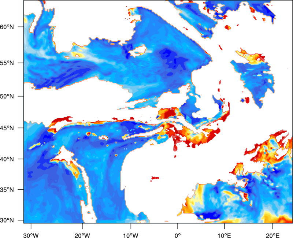Click the 20°E longitude label
The image size is (293, 238).
(x=272, y=235)
